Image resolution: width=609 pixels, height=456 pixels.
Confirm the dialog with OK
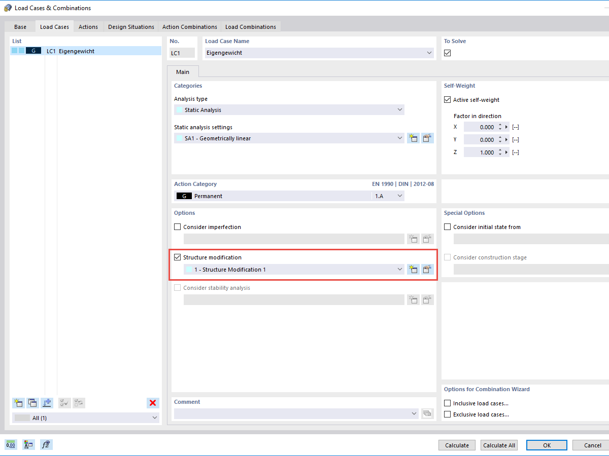[547, 445]
